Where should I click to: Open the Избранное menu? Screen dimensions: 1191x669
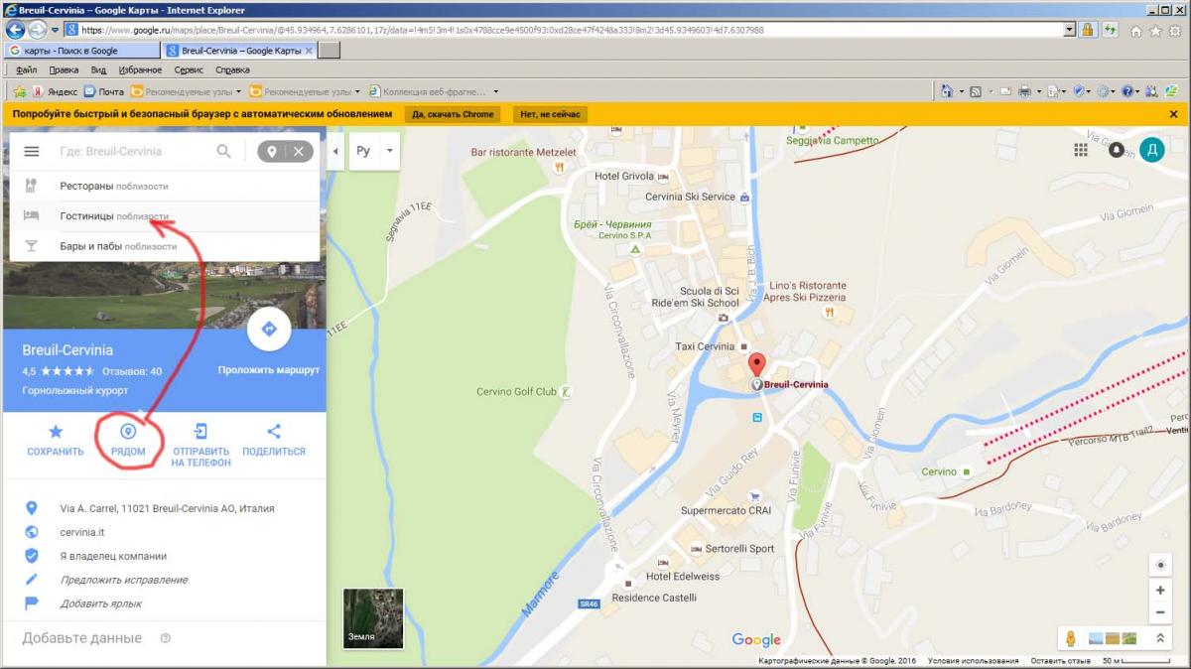140,70
